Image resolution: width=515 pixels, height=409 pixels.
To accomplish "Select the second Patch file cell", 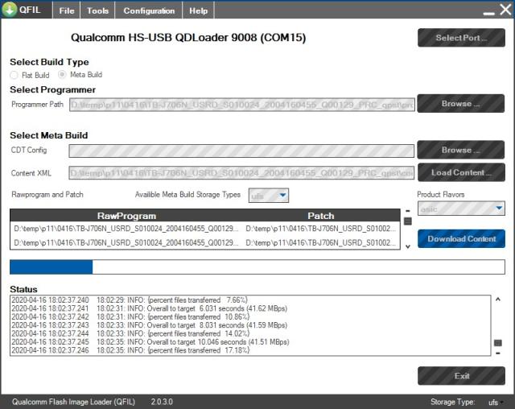I will (321, 243).
